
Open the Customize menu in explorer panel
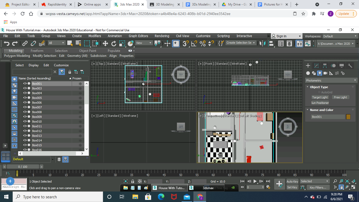pos(61,65)
